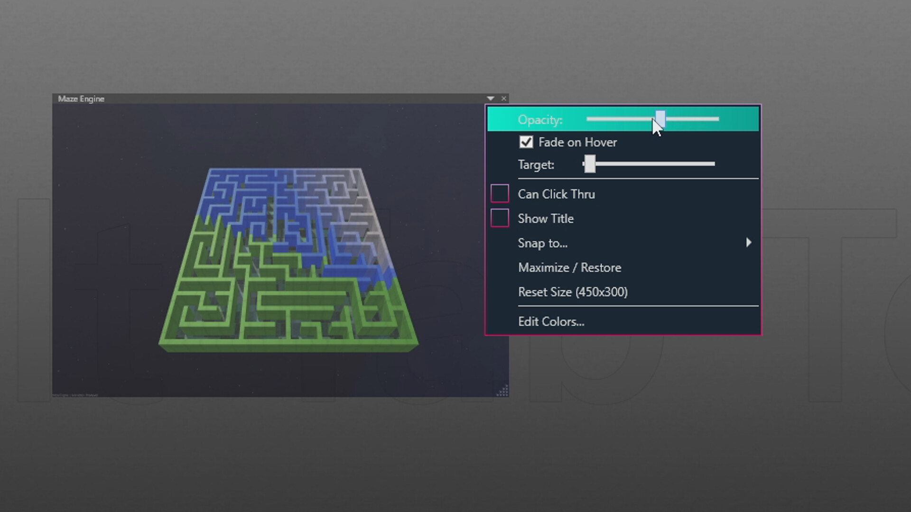The image size is (911, 512).
Task: Click right end of the Target slider track
Action: tap(712, 164)
